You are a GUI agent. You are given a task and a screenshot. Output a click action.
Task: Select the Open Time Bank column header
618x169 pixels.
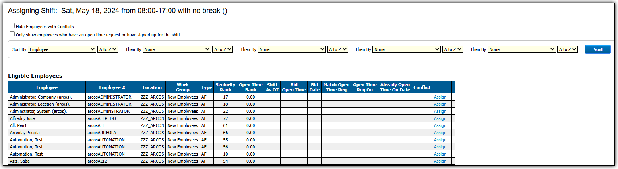pyautogui.click(x=250, y=87)
